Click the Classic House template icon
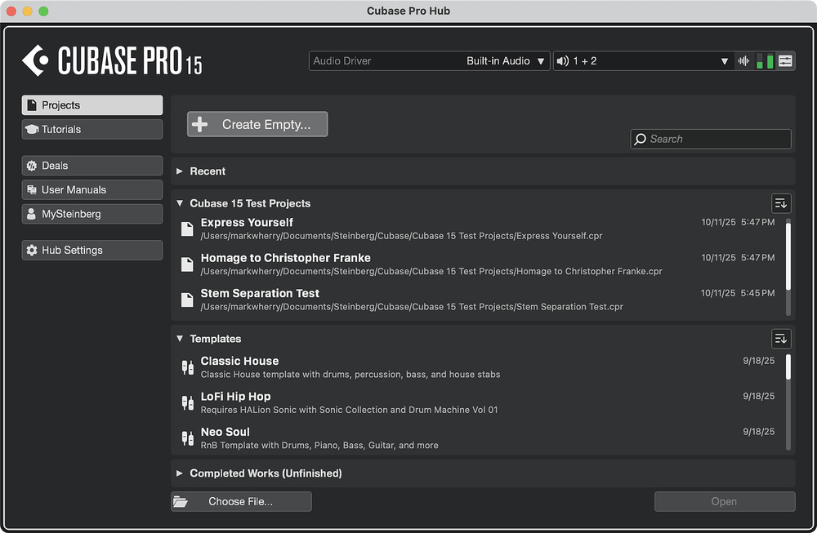The image size is (817, 533). pos(187,367)
